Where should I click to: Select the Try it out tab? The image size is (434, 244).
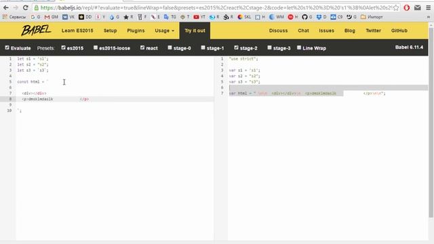[x=195, y=30]
